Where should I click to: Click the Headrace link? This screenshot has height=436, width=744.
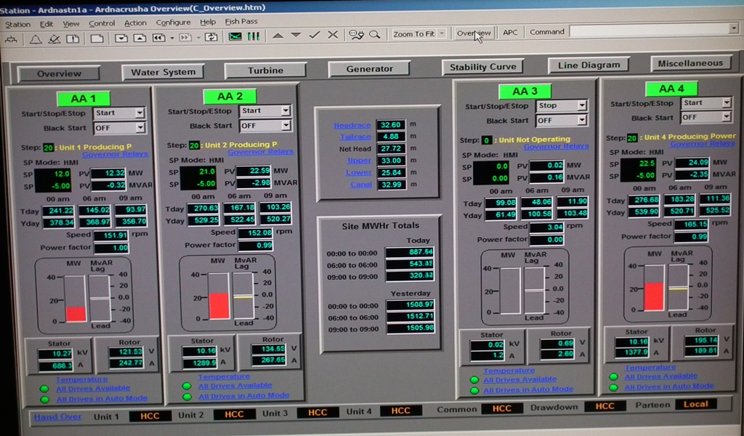click(352, 126)
